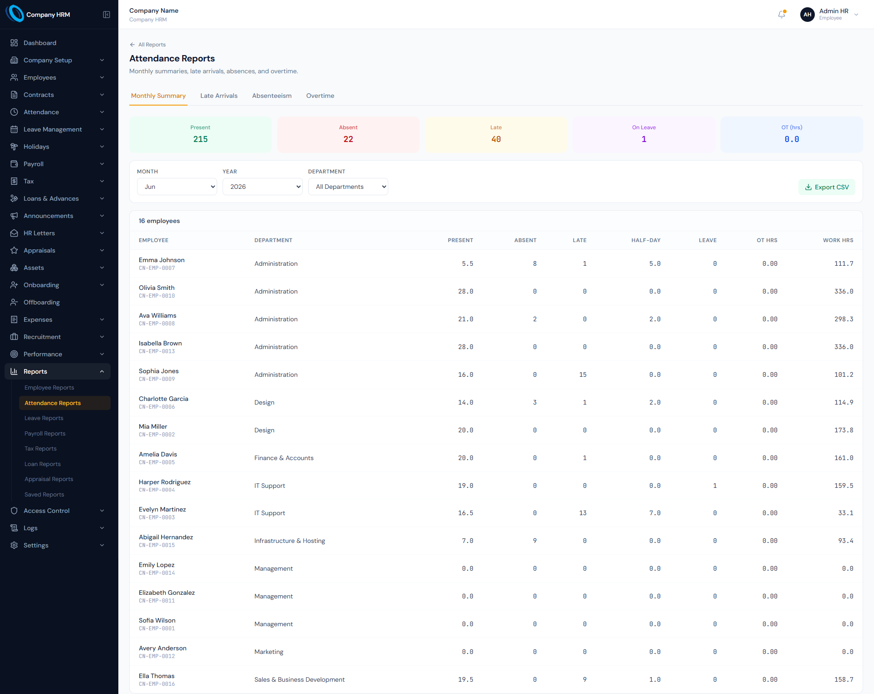Click the Absent summary card
This screenshot has height=694, width=874.
tap(348, 135)
